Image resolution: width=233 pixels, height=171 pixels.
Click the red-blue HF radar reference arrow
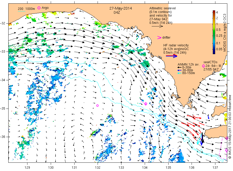click(x=172, y=56)
